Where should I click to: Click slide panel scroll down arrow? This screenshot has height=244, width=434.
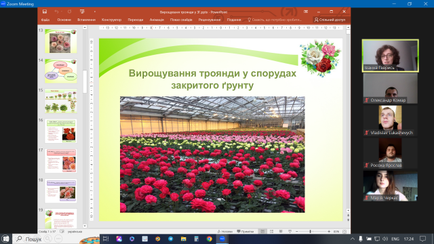(85, 226)
